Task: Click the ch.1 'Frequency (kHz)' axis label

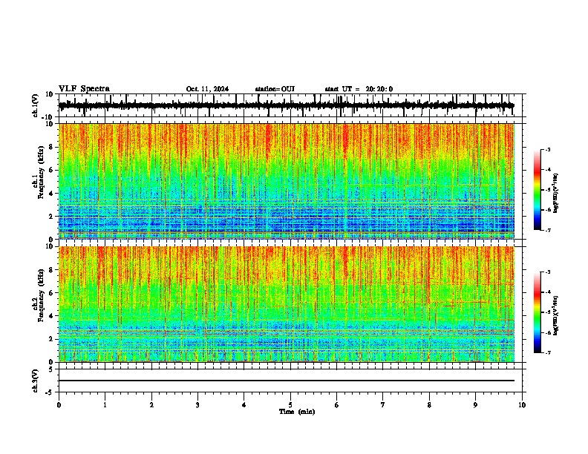Action: click(41, 173)
